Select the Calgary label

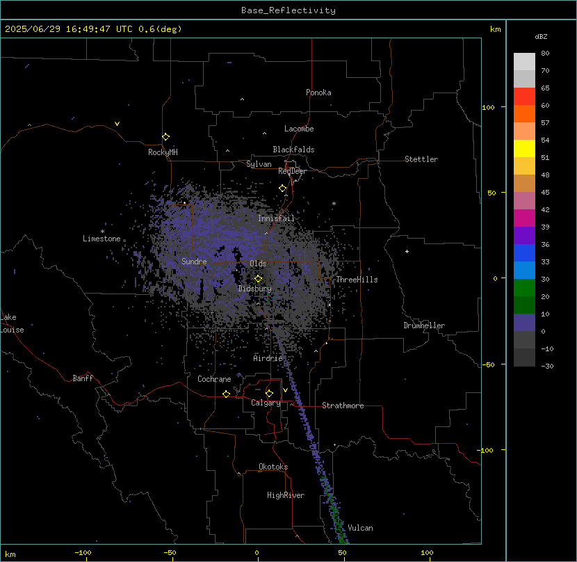click(x=266, y=403)
